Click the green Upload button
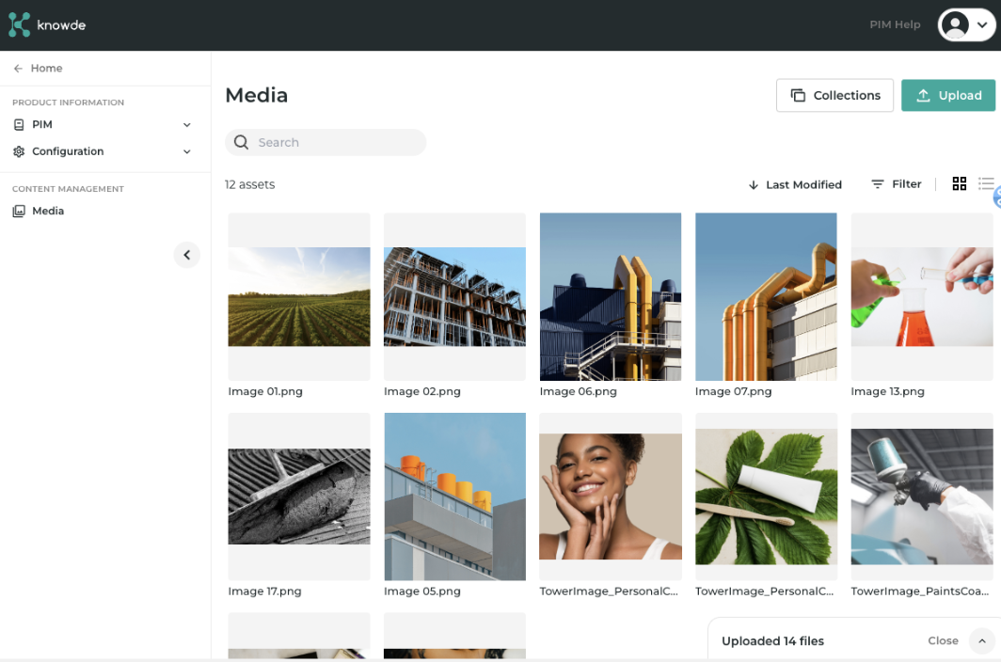The height and width of the screenshot is (662, 1001). coord(948,95)
